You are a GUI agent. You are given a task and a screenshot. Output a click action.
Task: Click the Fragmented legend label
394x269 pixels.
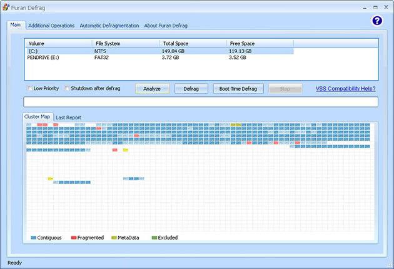pyautogui.click(x=91, y=238)
